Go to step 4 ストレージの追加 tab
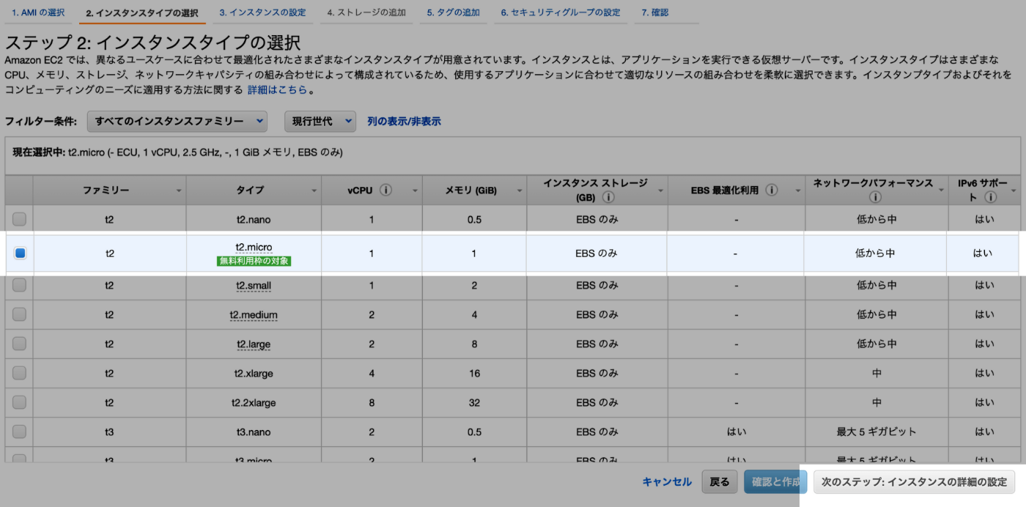Image resolution: width=1026 pixels, height=507 pixels. coord(366,12)
